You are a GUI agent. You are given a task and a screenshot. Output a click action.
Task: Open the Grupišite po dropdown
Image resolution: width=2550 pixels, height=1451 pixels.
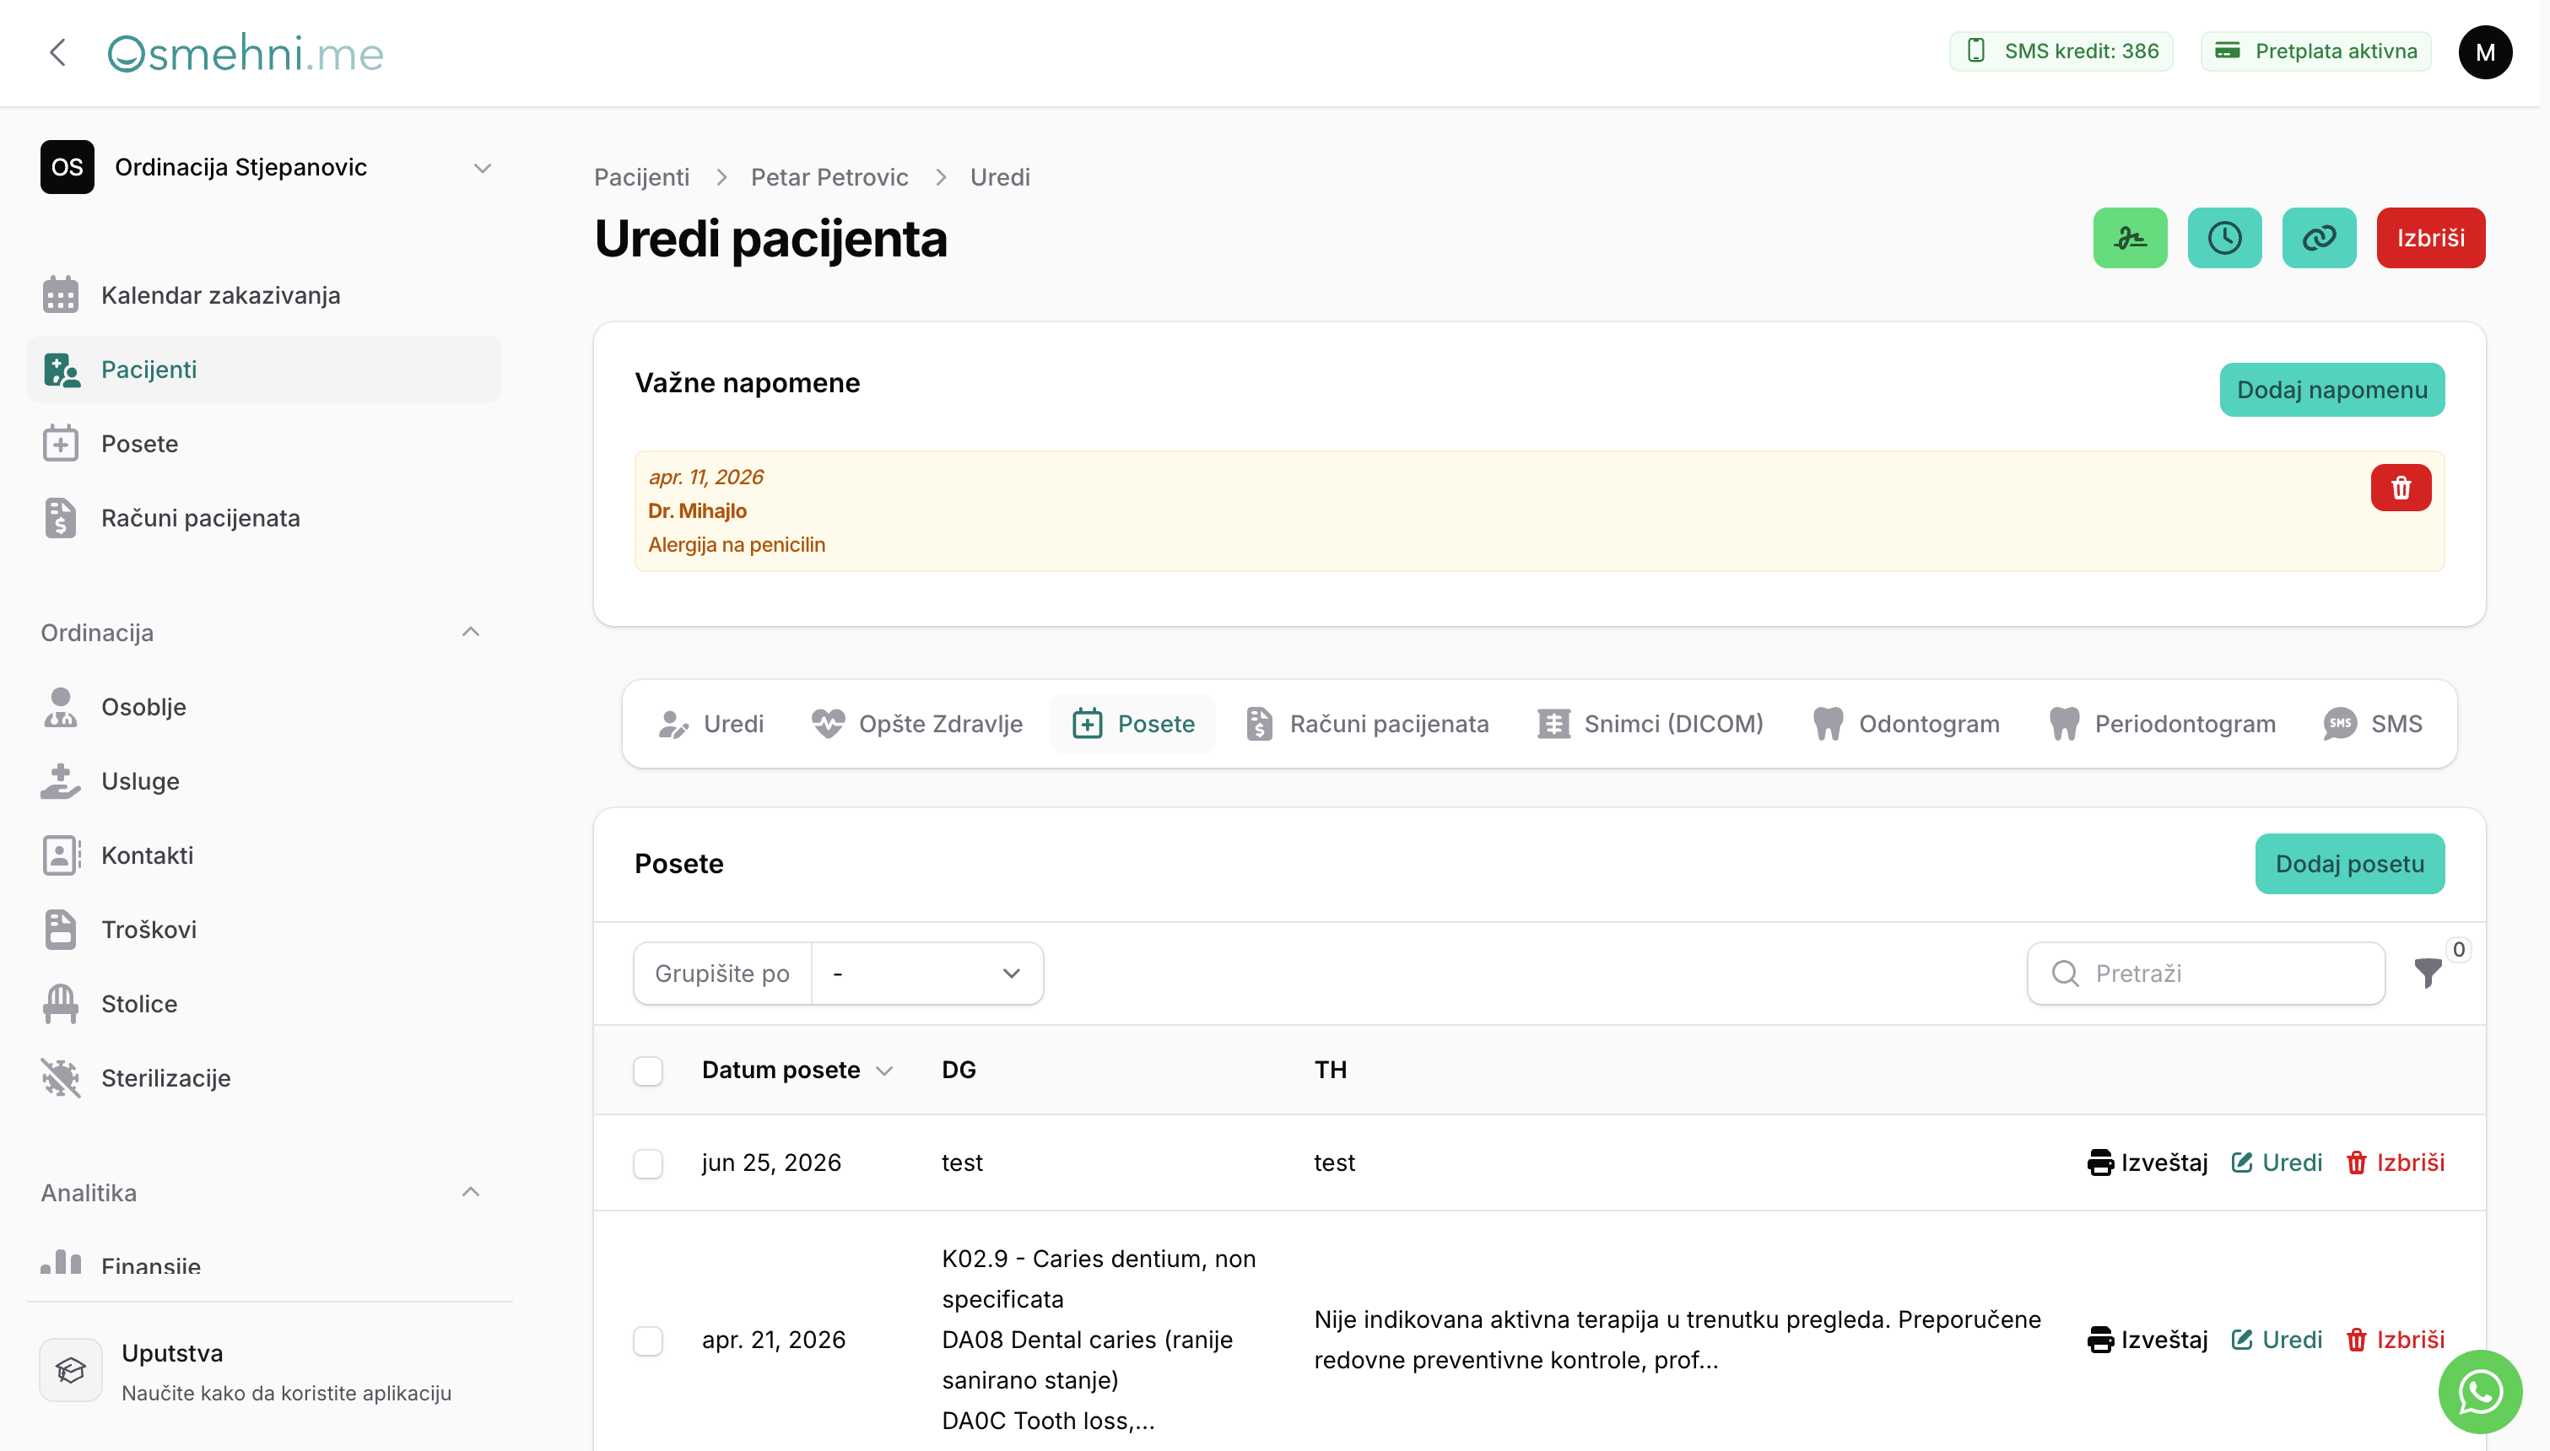pos(927,974)
